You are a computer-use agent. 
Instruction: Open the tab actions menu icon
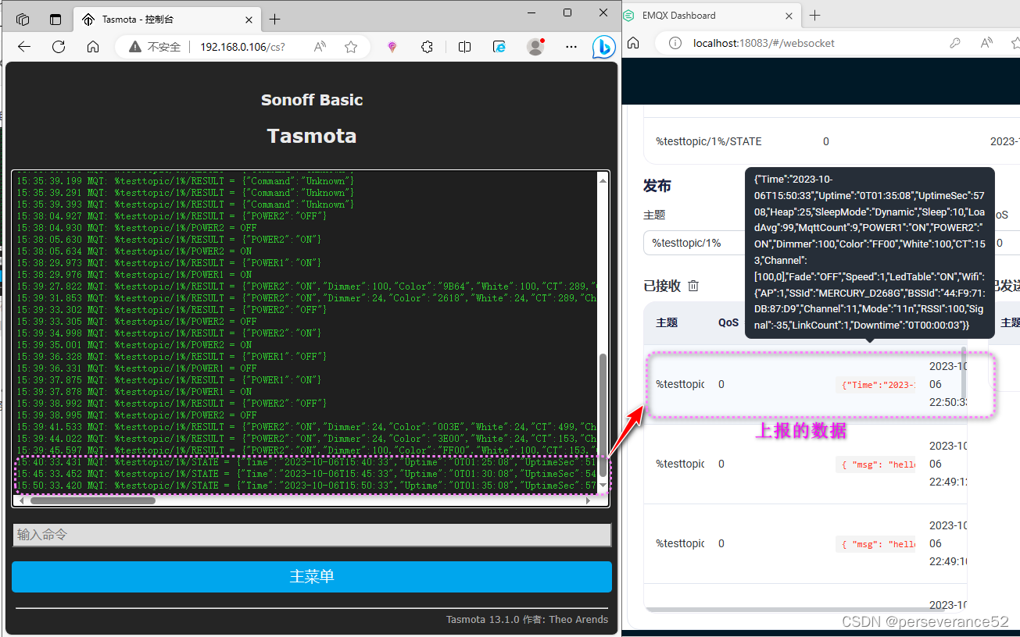55,20
